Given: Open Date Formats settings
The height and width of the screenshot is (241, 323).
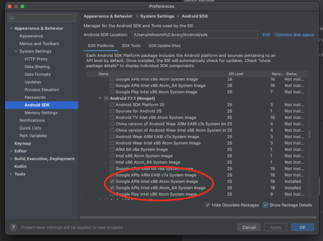Looking at the screenshot, I should 37,74.
